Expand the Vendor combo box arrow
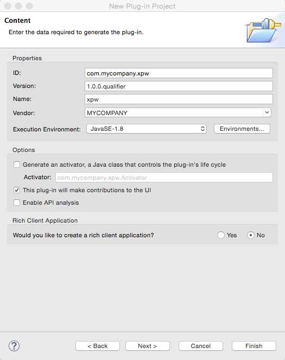The height and width of the screenshot is (360, 285). point(267,112)
